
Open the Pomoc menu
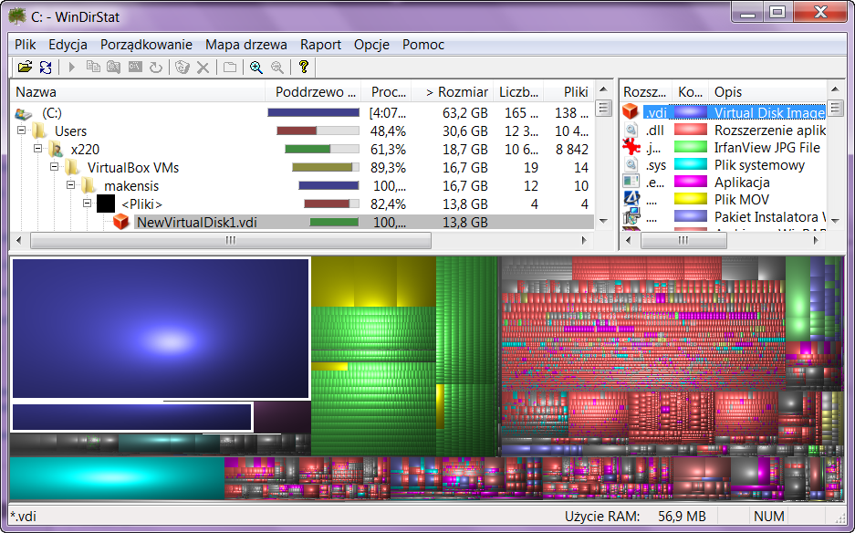point(423,45)
